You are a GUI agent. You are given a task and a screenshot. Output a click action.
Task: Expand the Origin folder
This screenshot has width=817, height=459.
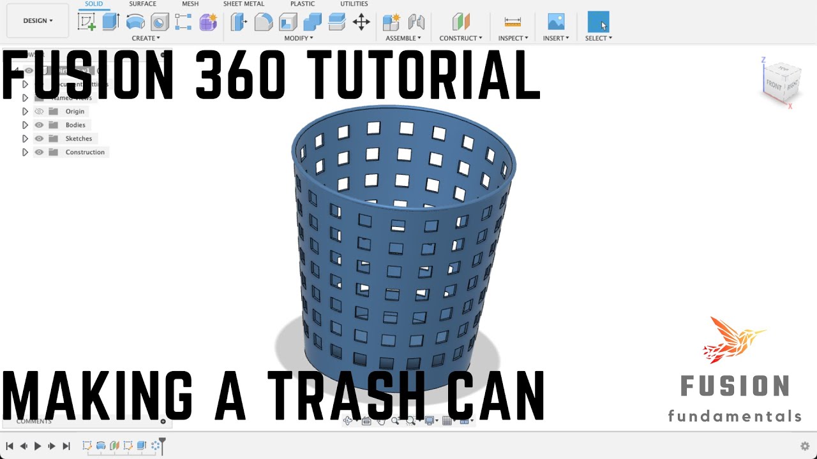25,112
